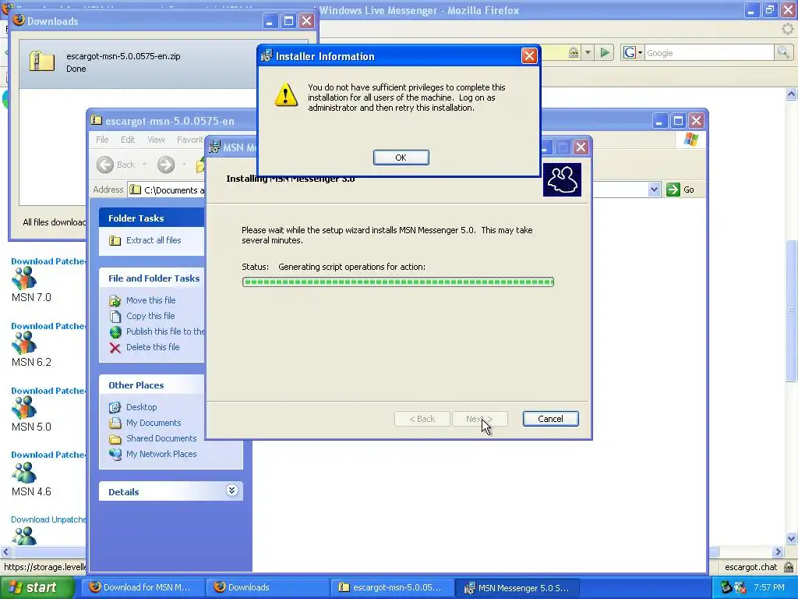Click Publish this file to the Web
798x599 pixels.
pos(165,331)
